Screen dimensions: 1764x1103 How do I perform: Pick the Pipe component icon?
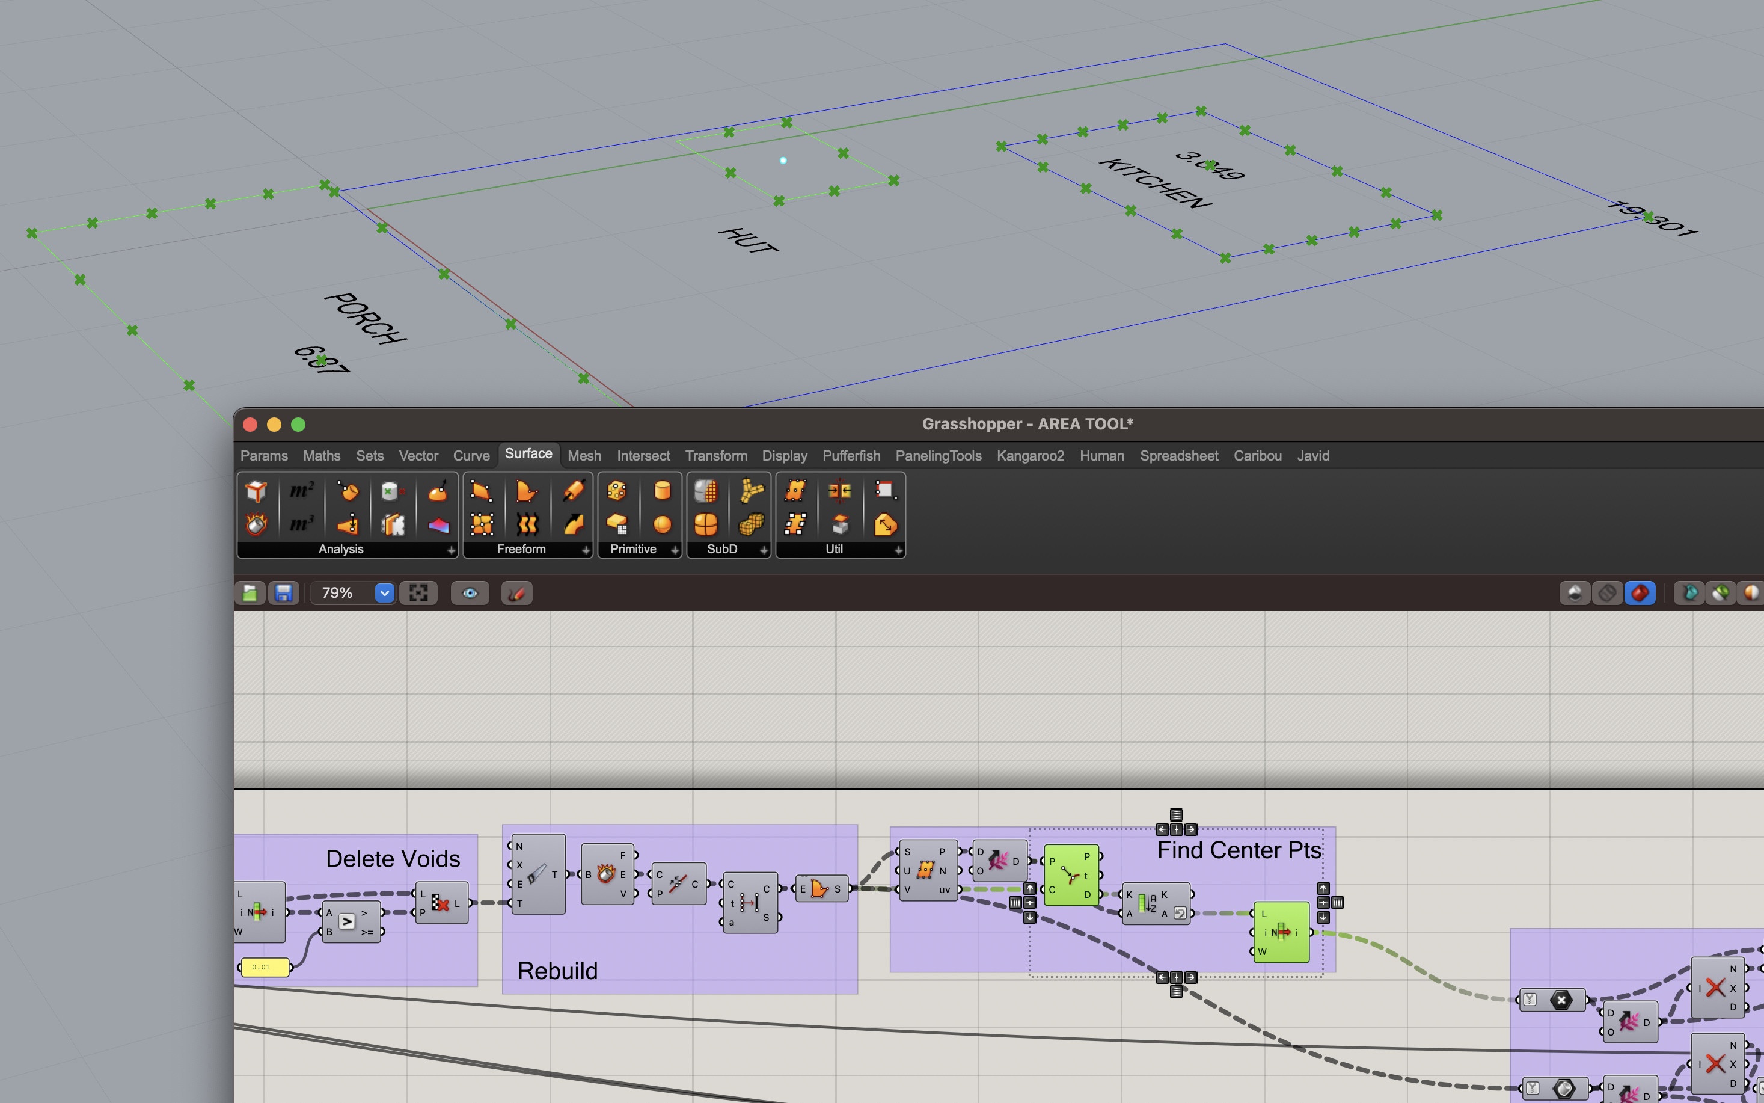click(x=573, y=491)
